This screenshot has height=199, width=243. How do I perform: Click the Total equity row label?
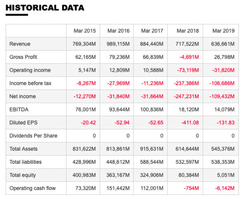23,175
